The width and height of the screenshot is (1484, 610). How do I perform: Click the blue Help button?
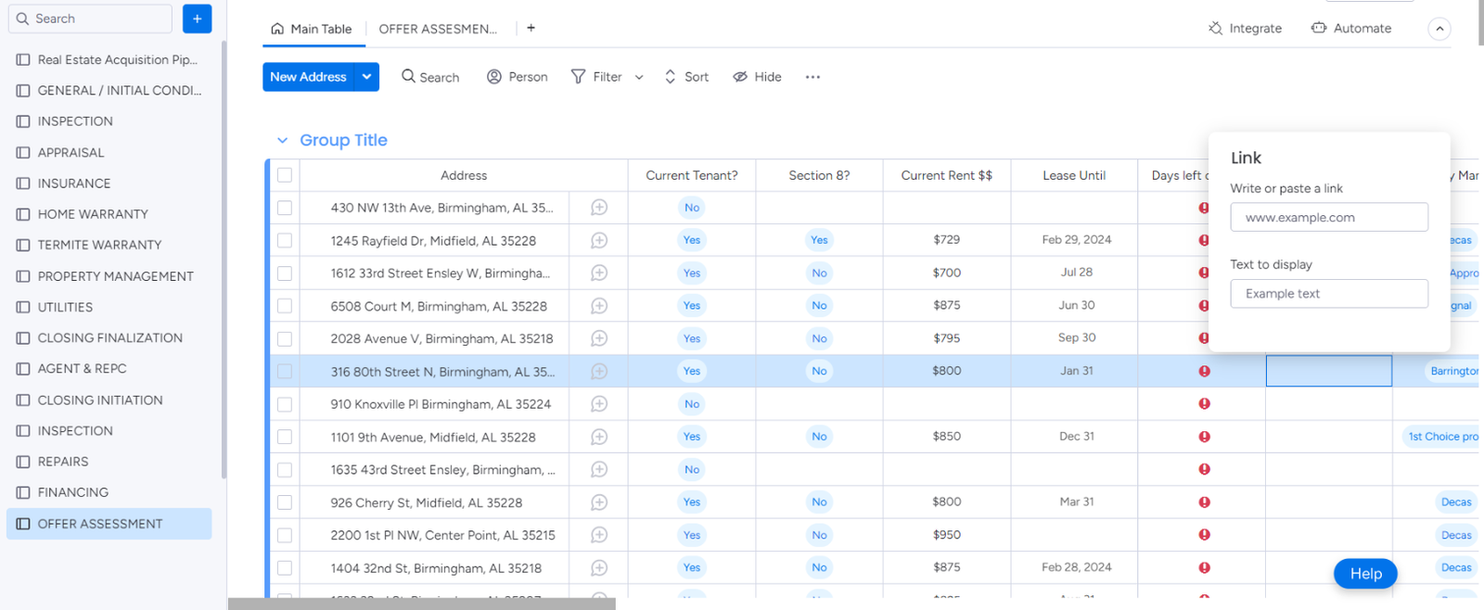tap(1364, 574)
